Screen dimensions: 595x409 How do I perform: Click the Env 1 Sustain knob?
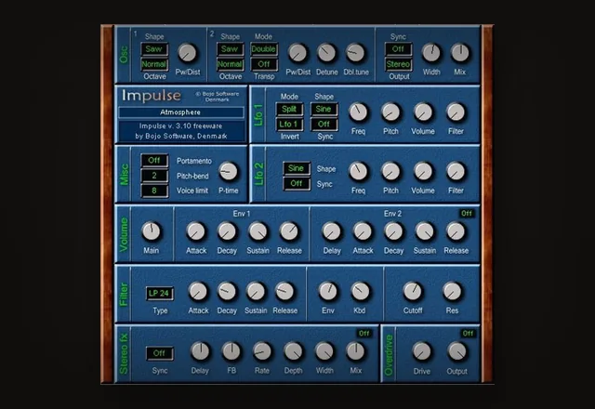pos(258,231)
